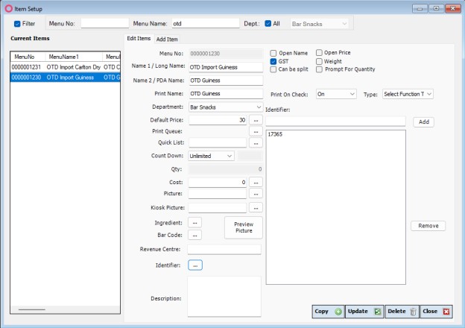Click the Kiosk Picture browse button
Image resolution: width=465 pixels, height=328 pixels.
coord(256,208)
